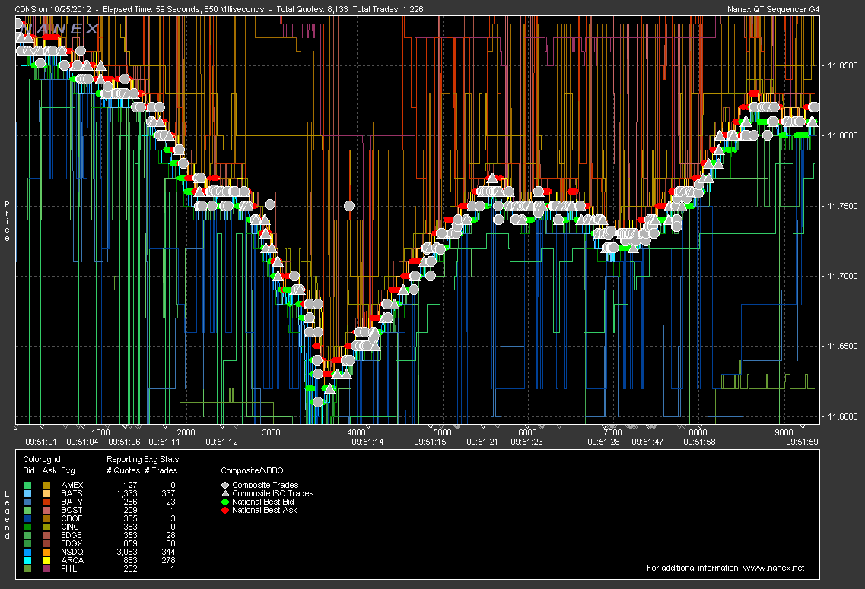This screenshot has height=589, width=865.
Task: Click NSDQ trade count 344
Action: pyautogui.click(x=168, y=552)
